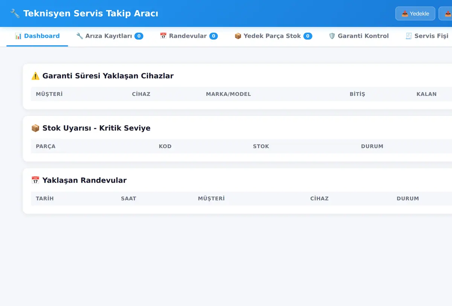
Task: Go to Yedek Parça Stok tab
Action: (x=273, y=36)
